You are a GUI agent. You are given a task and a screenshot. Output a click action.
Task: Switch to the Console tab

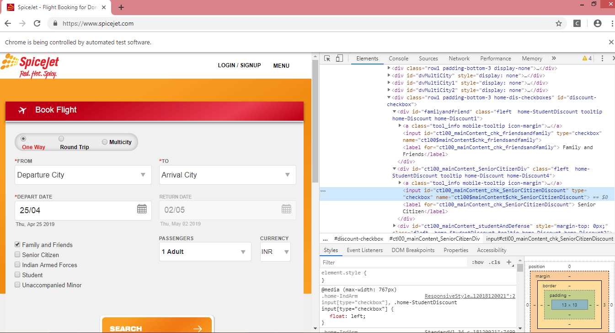click(399, 59)
